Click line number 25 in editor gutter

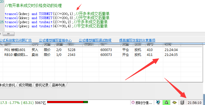click(2, 22)
